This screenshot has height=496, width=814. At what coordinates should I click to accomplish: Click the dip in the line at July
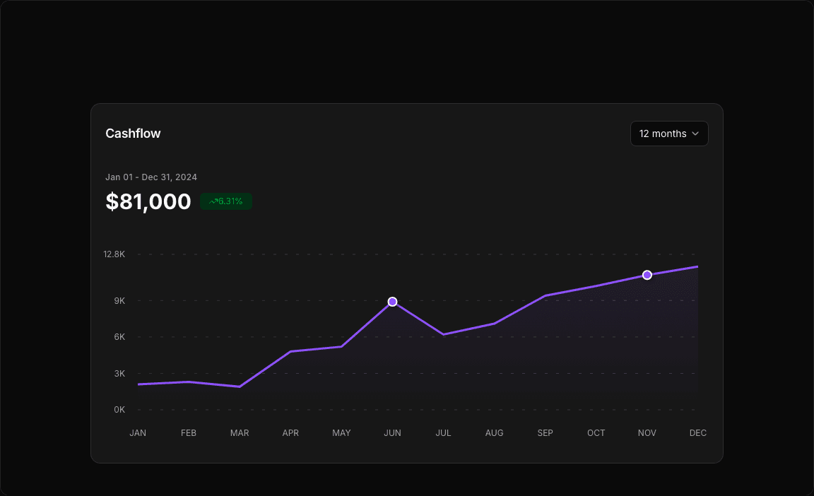(443, 333)
